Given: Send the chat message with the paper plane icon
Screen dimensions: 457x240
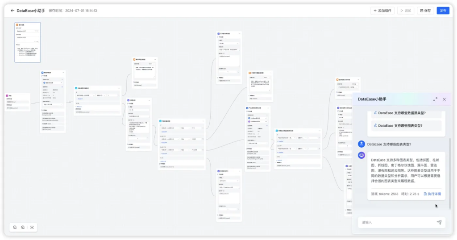Looking at the screenshot, I should click(439, 222).
